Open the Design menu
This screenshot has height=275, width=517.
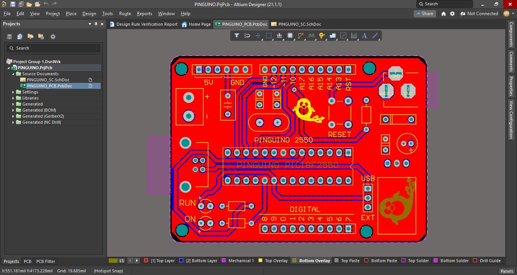click(89, 14)
